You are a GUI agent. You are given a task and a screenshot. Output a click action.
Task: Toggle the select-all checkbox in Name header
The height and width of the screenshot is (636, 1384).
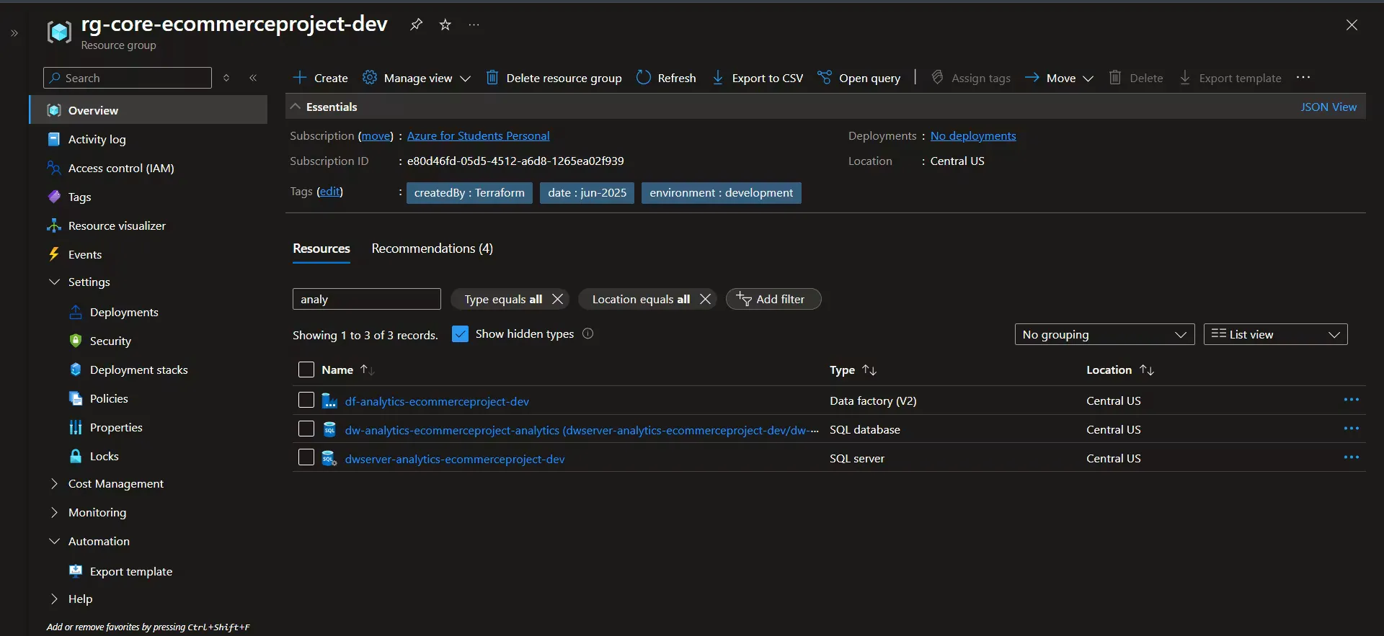coord(306,369)
